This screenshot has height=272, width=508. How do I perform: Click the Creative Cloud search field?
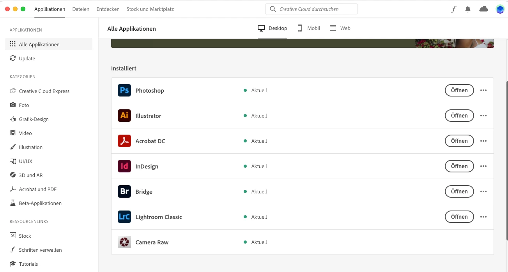tap(312, 9)
